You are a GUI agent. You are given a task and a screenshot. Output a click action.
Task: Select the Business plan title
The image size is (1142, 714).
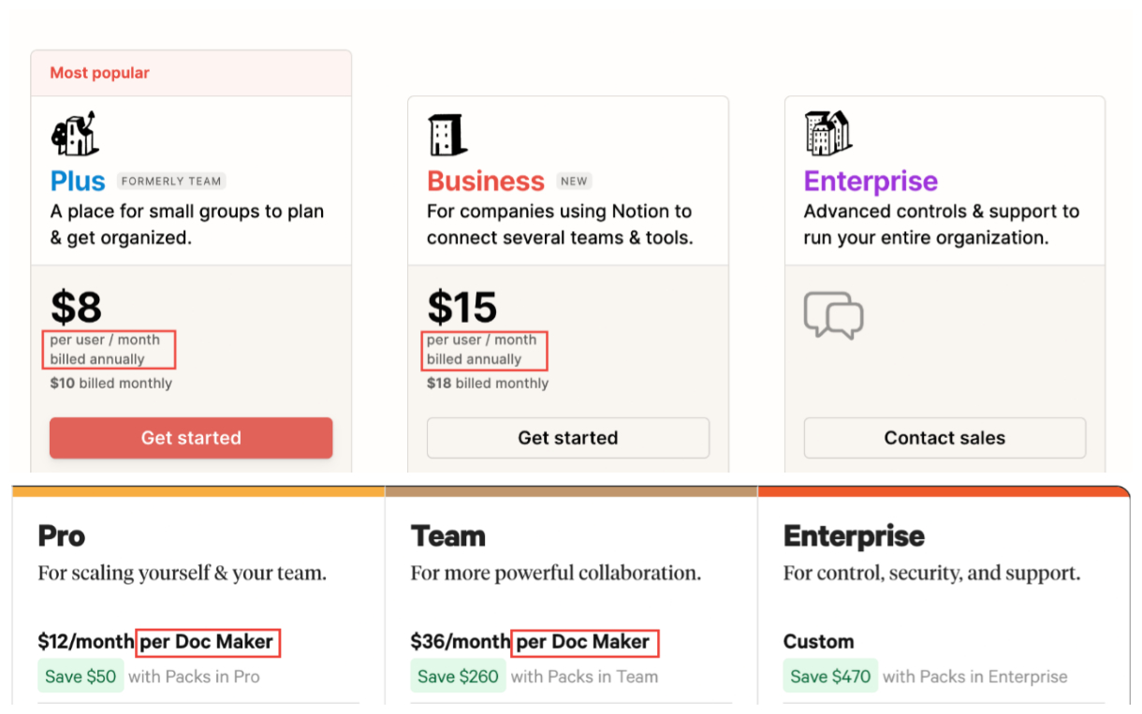coord(486,181)
